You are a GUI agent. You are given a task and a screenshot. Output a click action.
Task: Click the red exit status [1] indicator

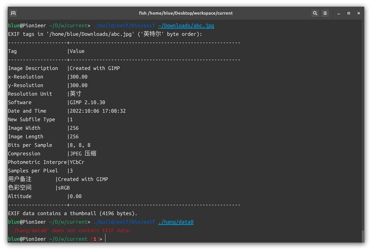[94, 239]
